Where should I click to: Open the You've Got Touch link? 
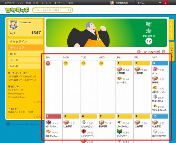tap(17, 97)
